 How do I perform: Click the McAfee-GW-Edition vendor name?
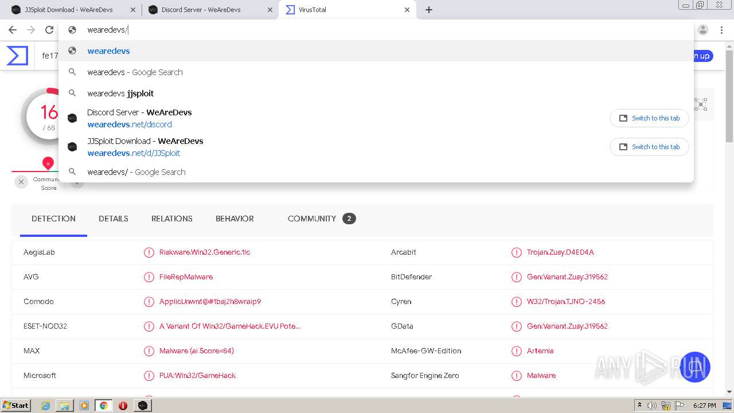pos(426,351)
